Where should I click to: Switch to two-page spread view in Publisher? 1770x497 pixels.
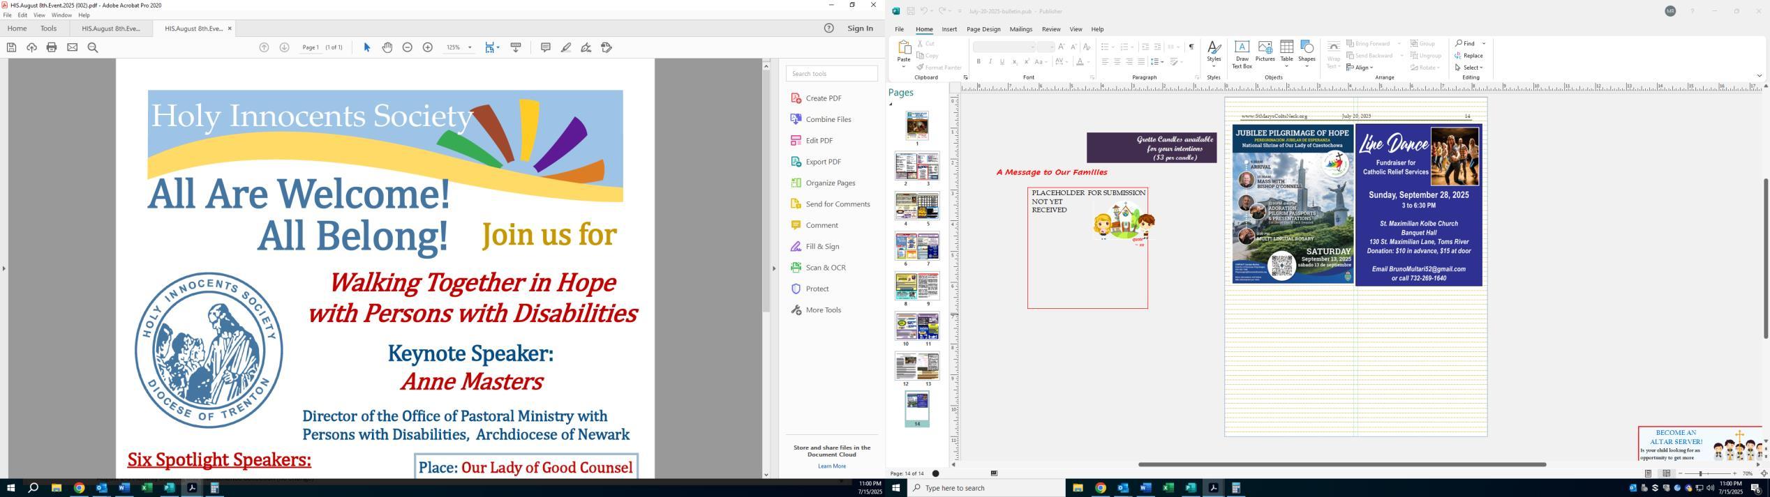1667,474
